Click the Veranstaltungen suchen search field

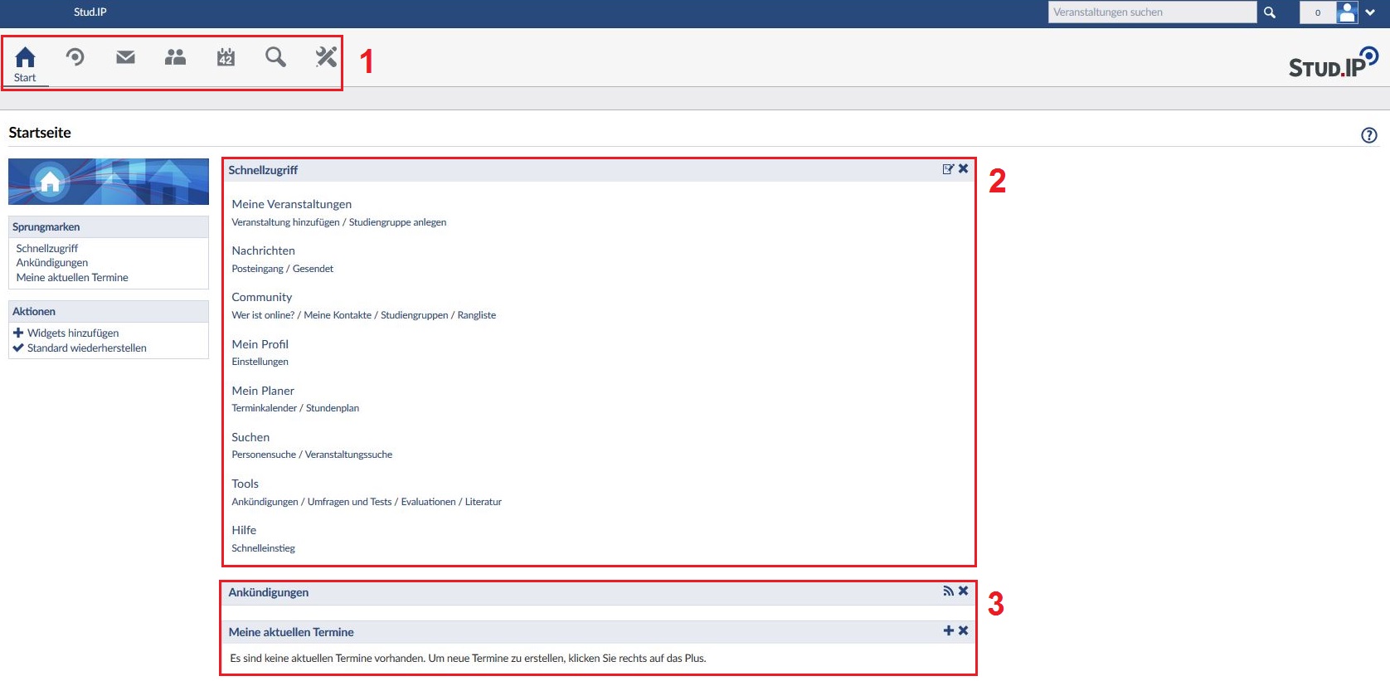pos(1151,12)
